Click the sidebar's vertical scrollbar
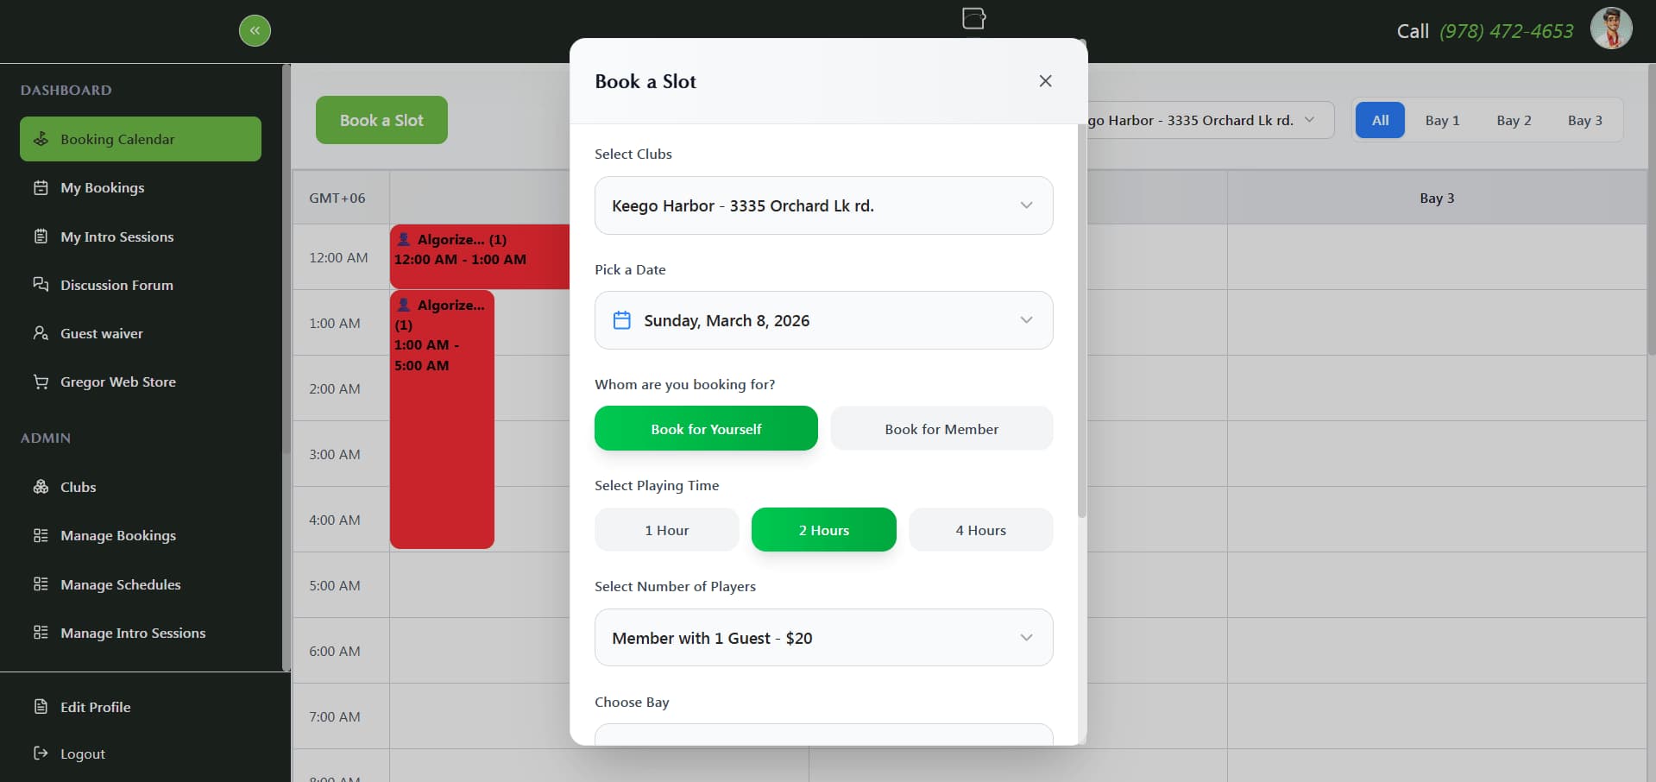The image size is (1656, 782). 286,259
